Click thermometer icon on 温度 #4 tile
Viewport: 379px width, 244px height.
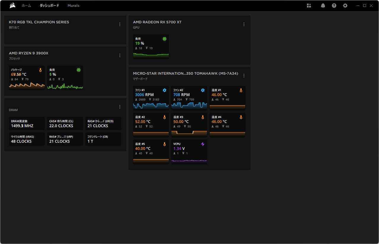point(241,117)
